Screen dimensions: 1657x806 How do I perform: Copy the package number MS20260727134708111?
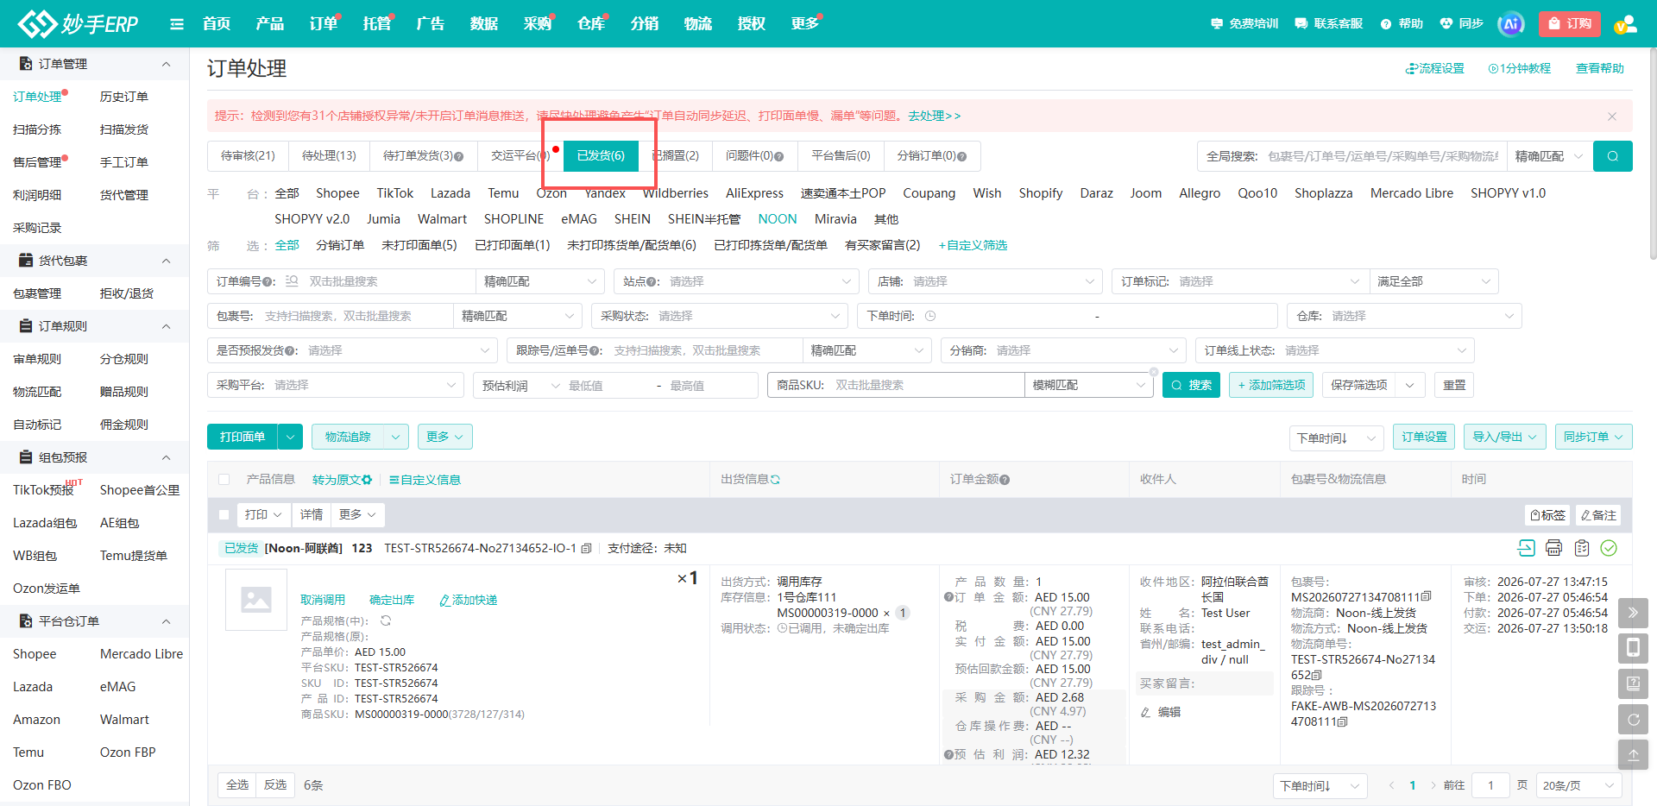pos(1427,596)
